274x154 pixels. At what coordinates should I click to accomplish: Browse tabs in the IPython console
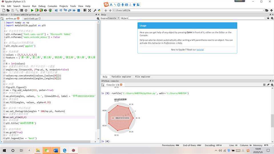pyautogui.click(x=102, y=85)
